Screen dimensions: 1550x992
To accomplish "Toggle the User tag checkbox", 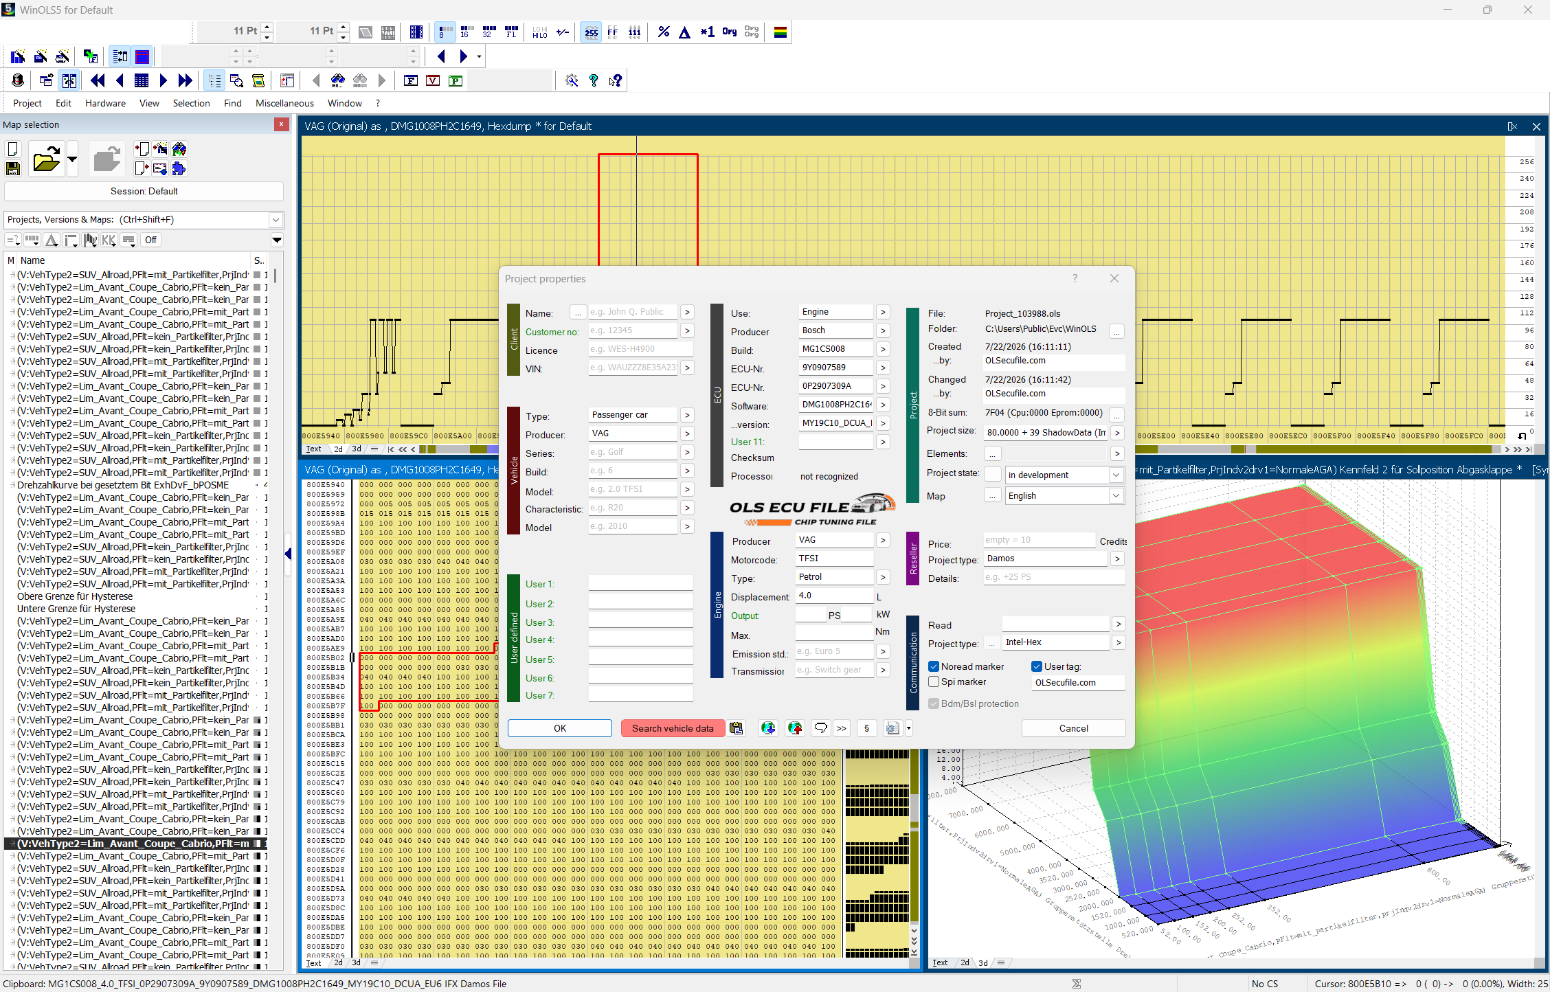I will pos(1037,666).
